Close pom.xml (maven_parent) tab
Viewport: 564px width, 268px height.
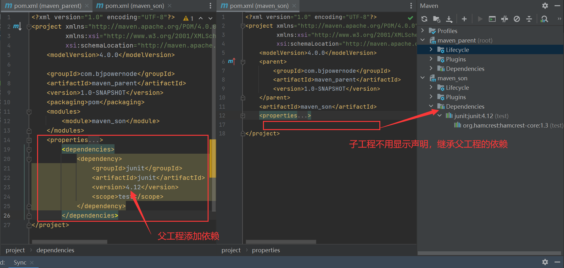click(87, 6)
